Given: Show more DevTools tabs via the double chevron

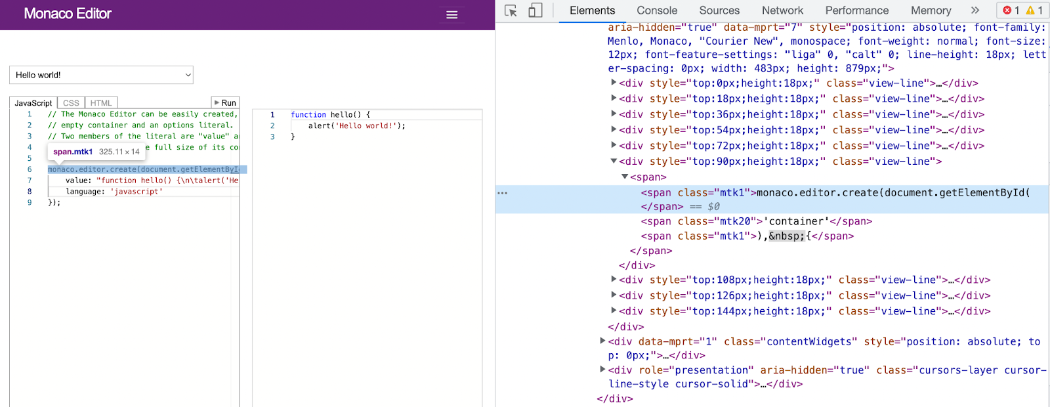Looking at the screenshot, I should [975, 11].
